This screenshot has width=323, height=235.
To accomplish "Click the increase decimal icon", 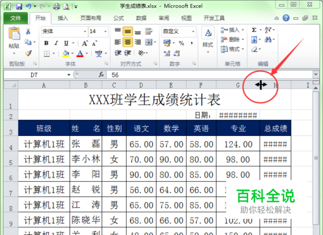I will click(x=167, y=53).
